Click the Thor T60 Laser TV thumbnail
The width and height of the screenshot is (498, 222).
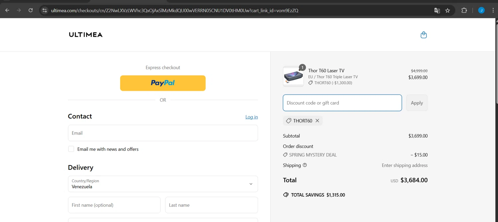[x=293, y=77]
